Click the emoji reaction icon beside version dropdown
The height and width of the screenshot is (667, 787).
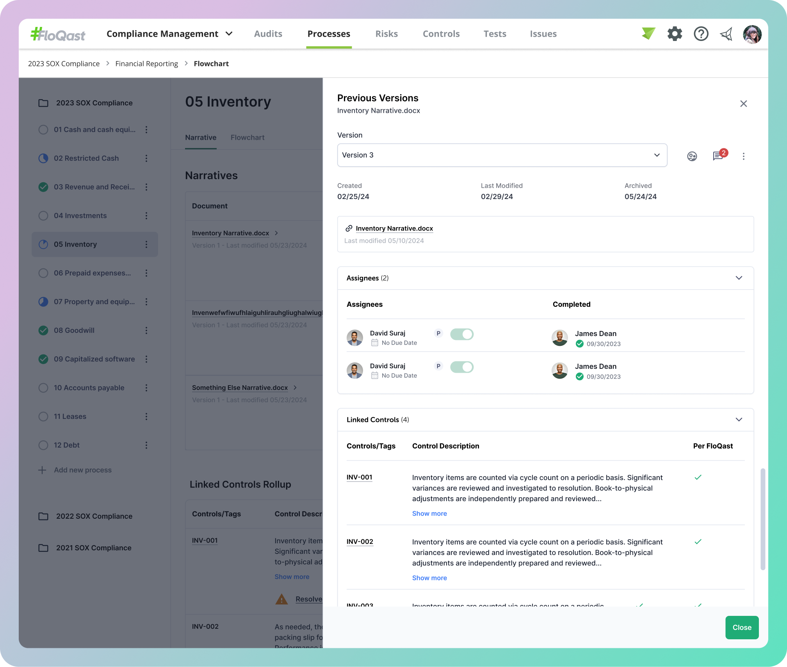[692, 156]
